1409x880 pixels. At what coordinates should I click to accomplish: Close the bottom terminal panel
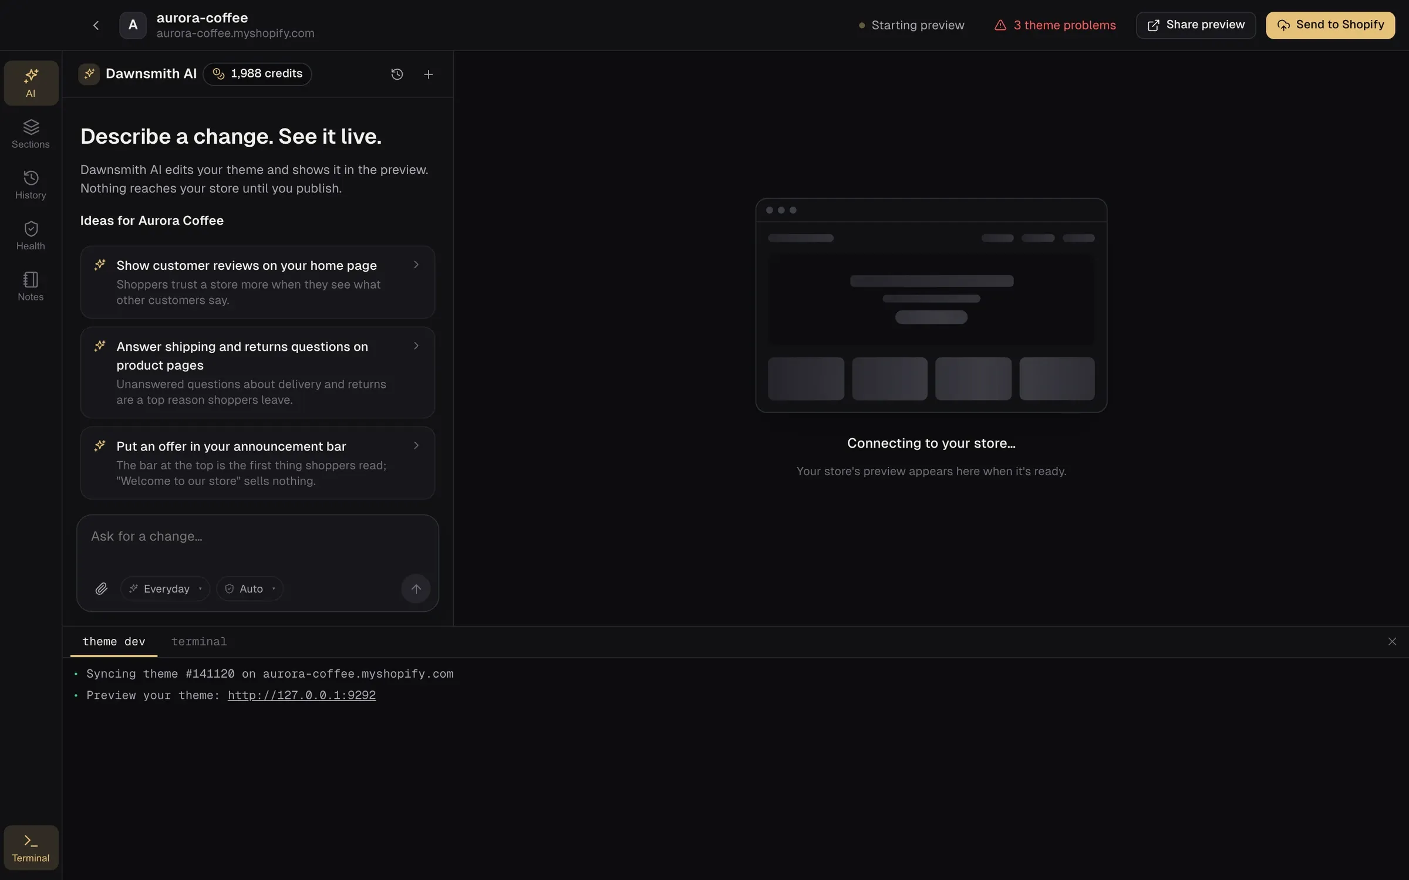click(x=1392, y=641)
